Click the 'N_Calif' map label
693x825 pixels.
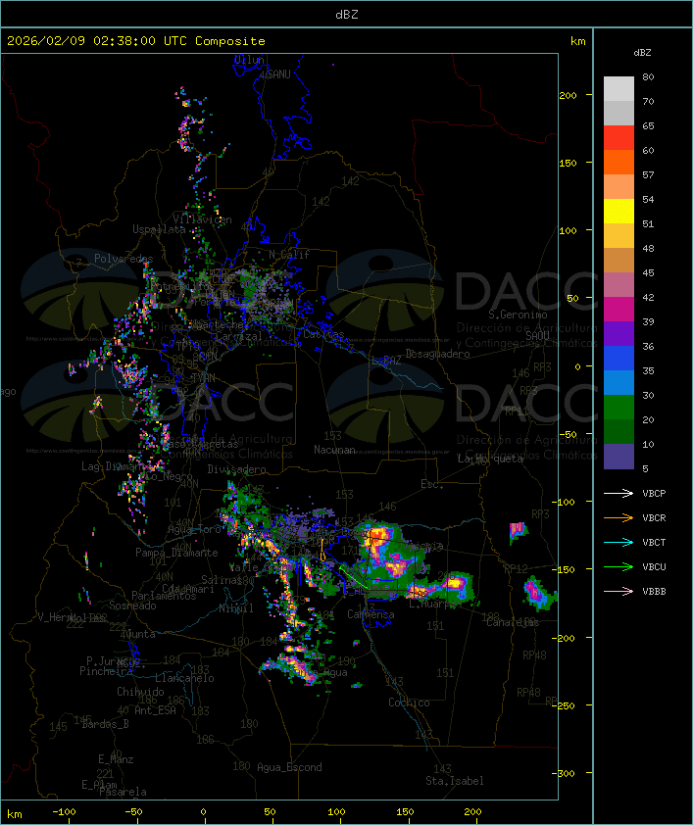click(289, 254)
